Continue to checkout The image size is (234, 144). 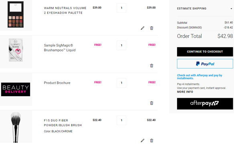coord(205,52)
